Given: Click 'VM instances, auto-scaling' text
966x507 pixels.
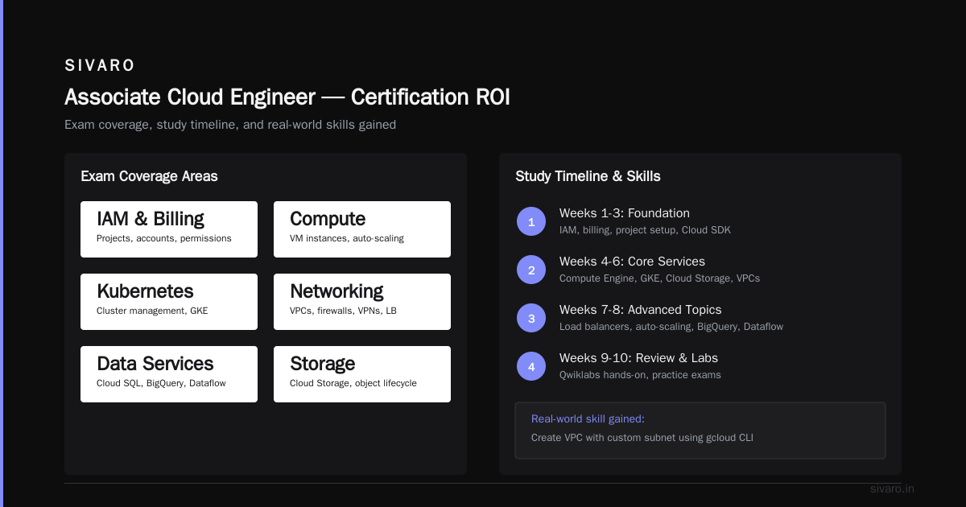Looking at the screenshot, I should click(x=347, y=238).
